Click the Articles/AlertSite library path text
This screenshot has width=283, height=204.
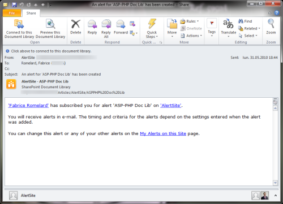91,93
